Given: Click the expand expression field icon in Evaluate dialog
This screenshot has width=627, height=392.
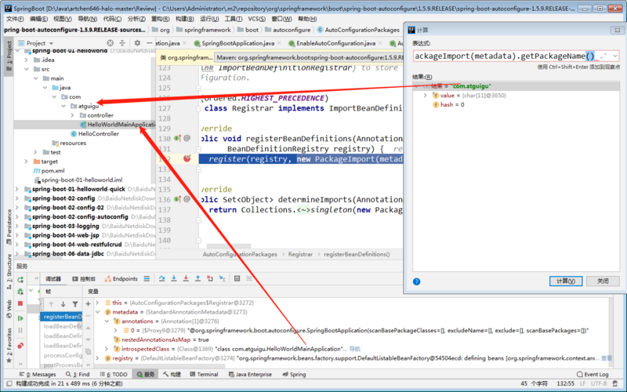Looking at the screenshot, I should pyautogui.click(x=603, y=56).
